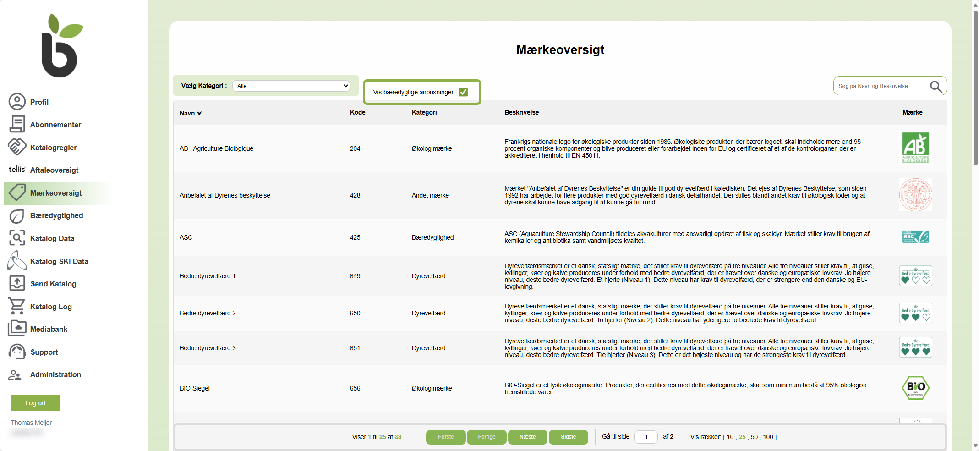Screen dimensions: 979x451
Task: Click the Thomas Meijer user name
Action: tap(31, 423)
